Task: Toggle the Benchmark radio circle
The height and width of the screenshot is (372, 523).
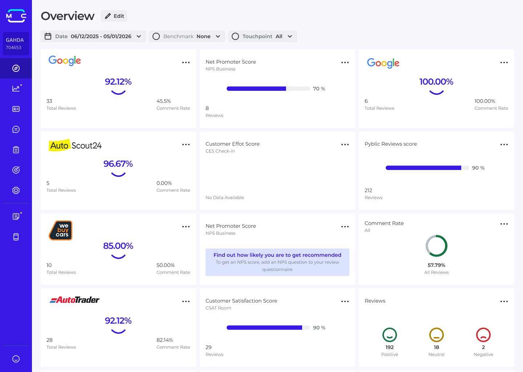Action: (x=156, y=36)
